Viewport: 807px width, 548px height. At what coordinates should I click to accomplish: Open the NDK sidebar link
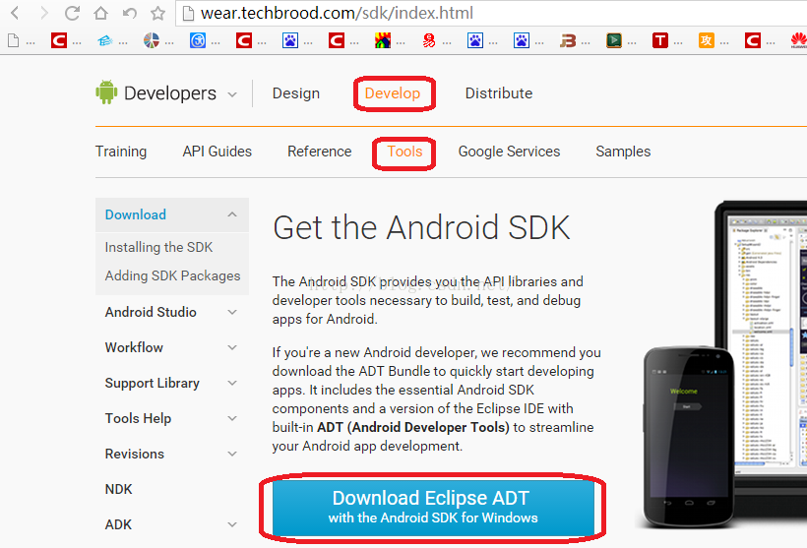118,489
